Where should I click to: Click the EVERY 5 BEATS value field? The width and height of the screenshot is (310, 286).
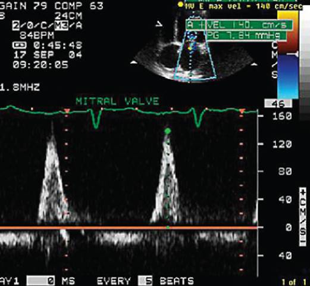tap(145, 281)
